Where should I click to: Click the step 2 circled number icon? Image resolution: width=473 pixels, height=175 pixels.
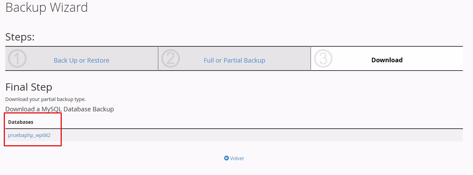point(170,59)
